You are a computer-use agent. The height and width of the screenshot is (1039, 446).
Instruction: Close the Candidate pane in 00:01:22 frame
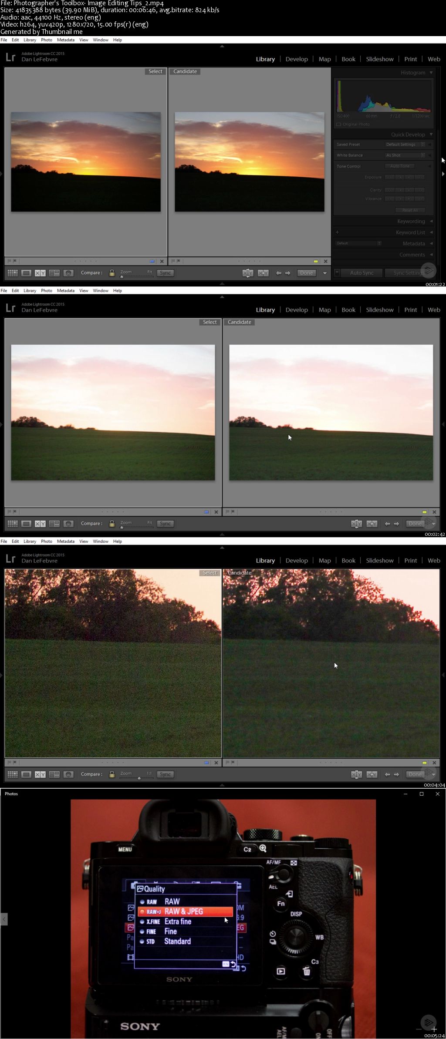point(326,261)
